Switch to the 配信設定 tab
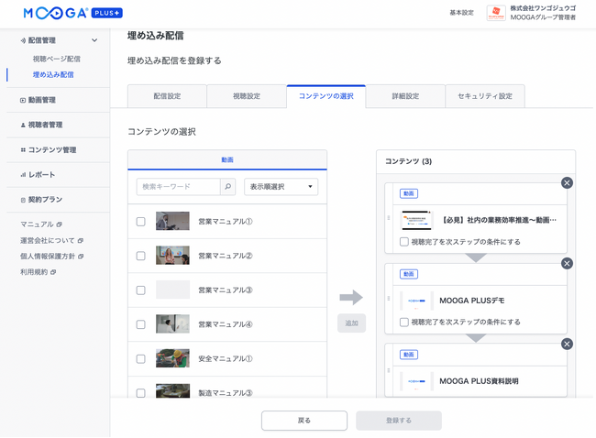This screenshot has width=596, height=438. pos(167,96)
